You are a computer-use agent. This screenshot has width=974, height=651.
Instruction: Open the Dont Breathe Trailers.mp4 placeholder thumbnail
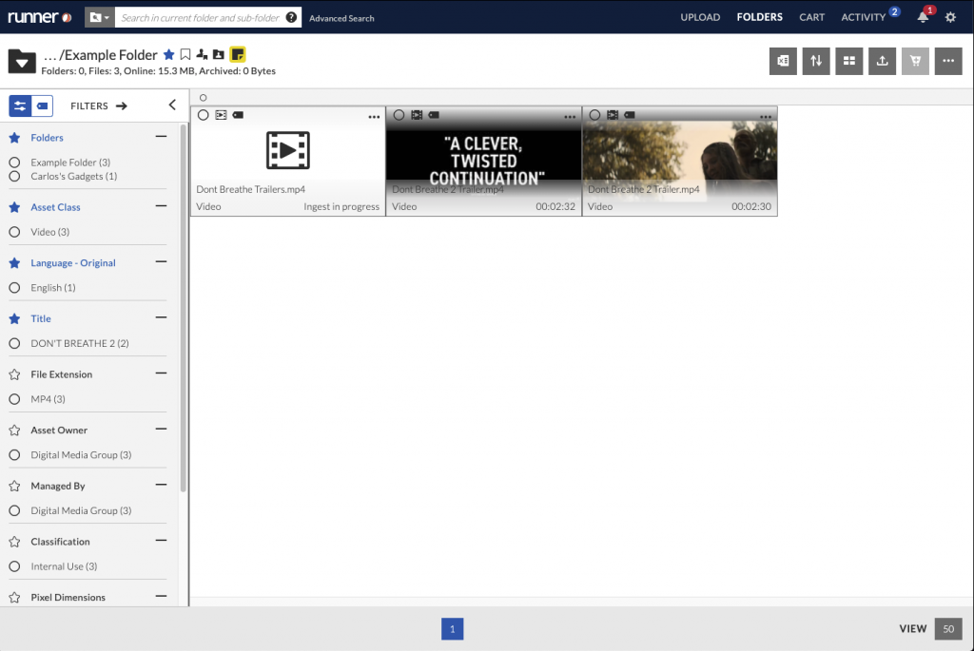point(287,150)
